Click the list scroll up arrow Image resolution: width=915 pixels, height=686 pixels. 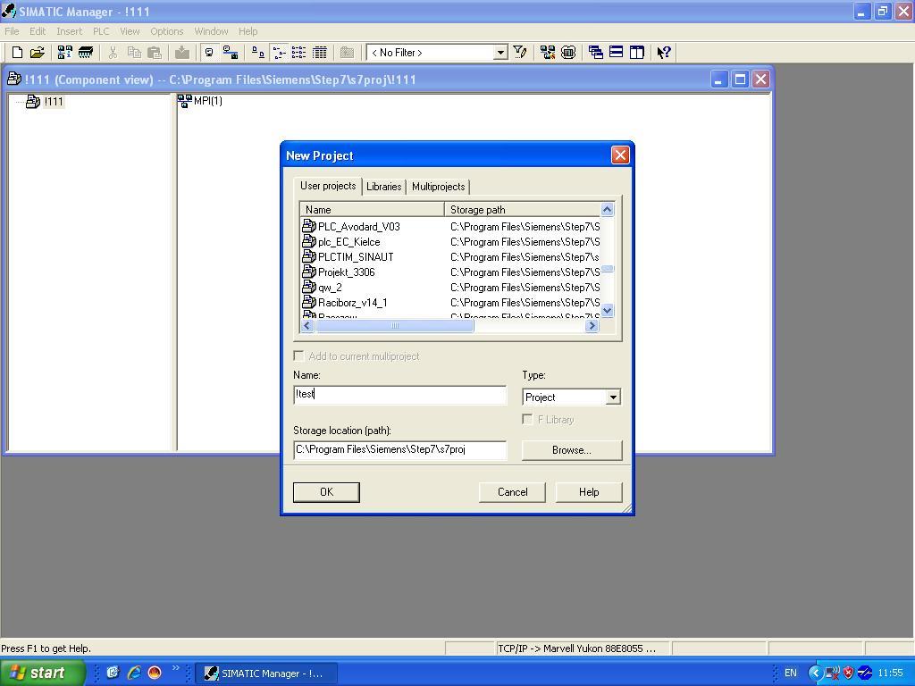click(608, 209)
